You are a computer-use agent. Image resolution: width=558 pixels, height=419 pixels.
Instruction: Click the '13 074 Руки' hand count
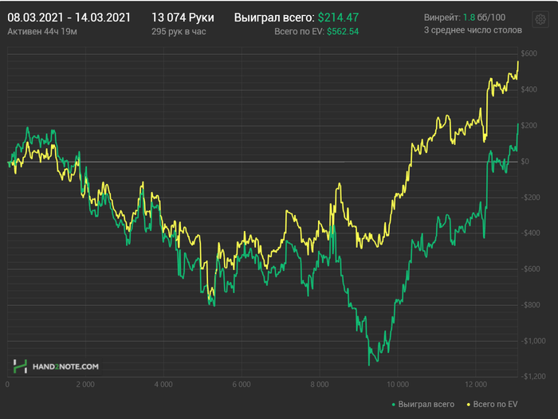click(x=183, y=18)
